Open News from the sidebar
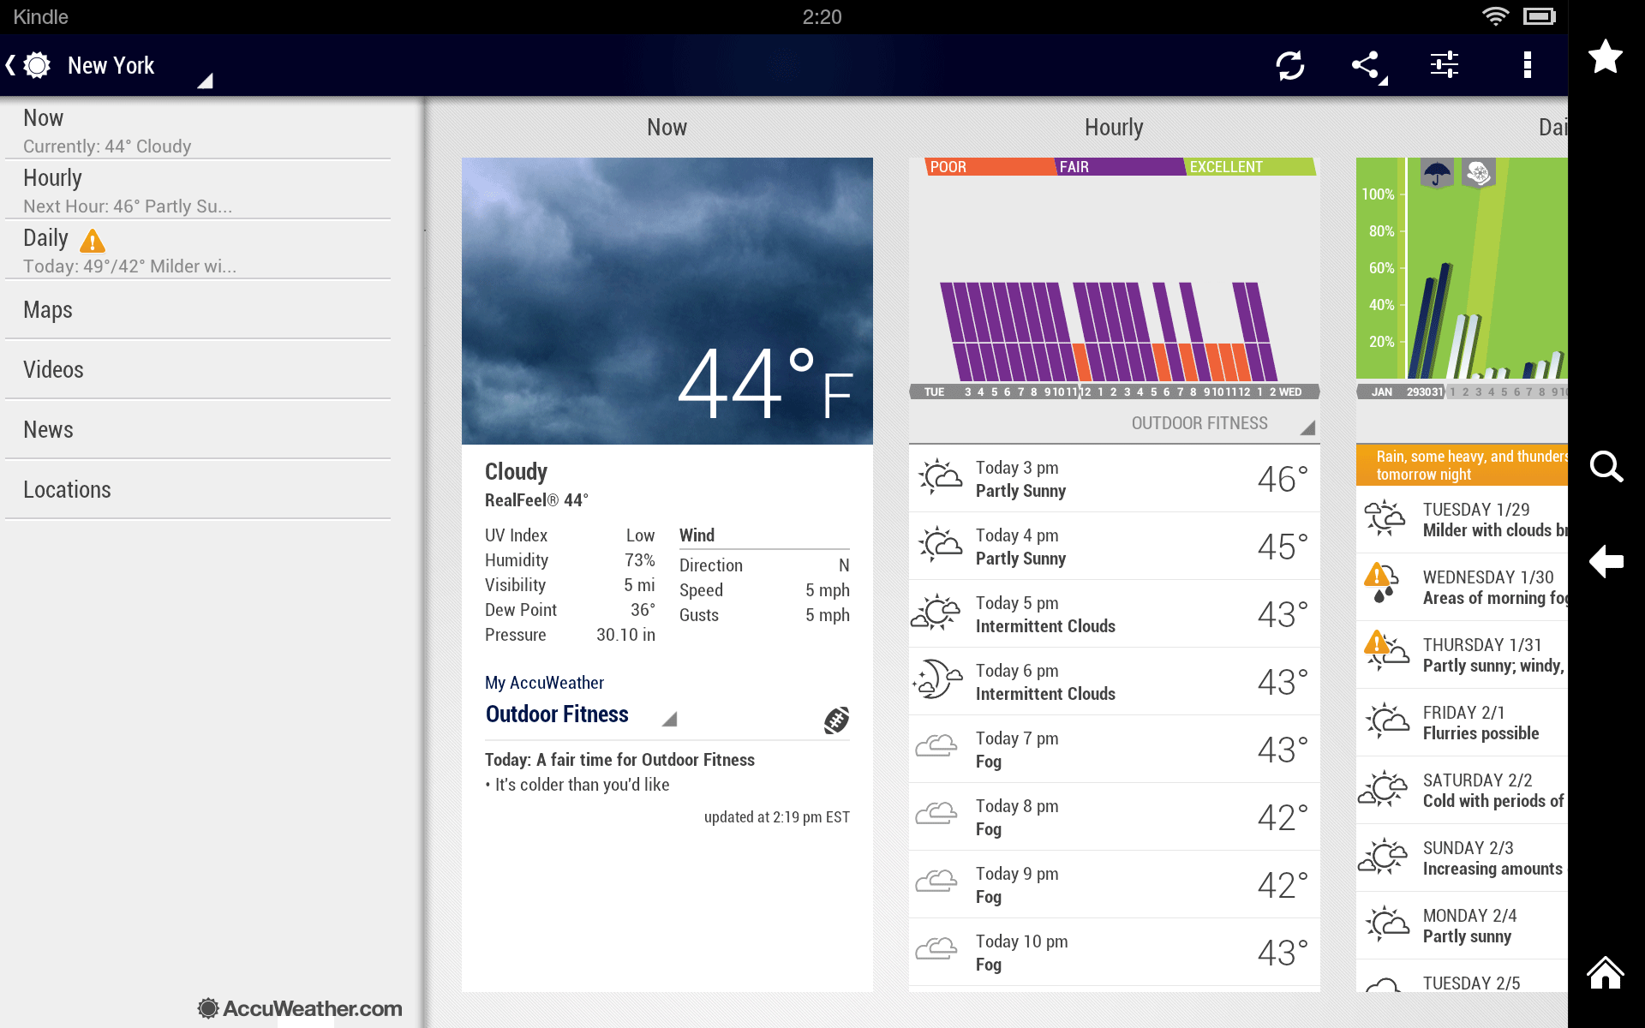 [198, 429]
